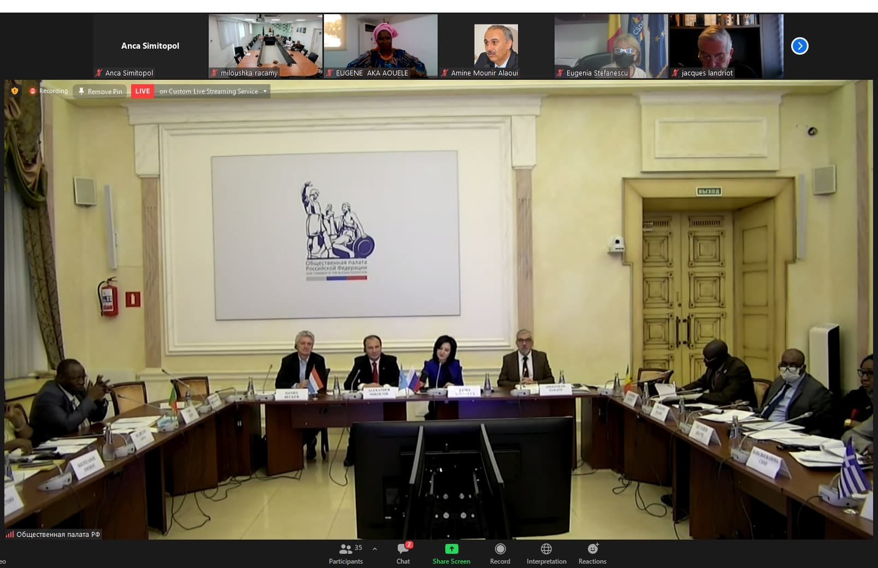878x568 pixels.
Task: Start recording with the Record button
Action: 500,553
